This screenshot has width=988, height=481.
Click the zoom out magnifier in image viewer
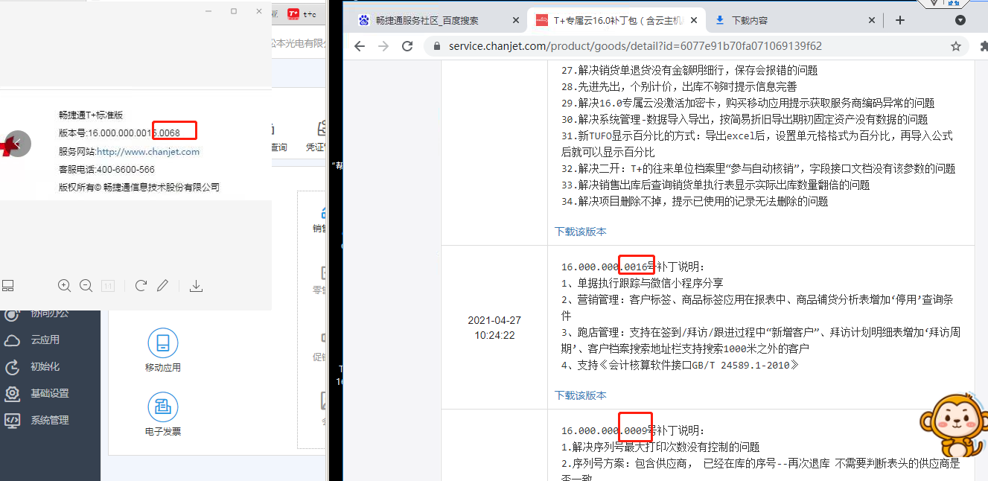pos(86,285)
